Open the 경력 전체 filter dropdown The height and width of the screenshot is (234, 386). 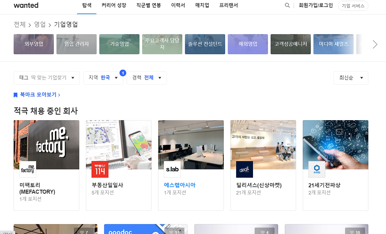pyautogui.click(x=147, y=78)
